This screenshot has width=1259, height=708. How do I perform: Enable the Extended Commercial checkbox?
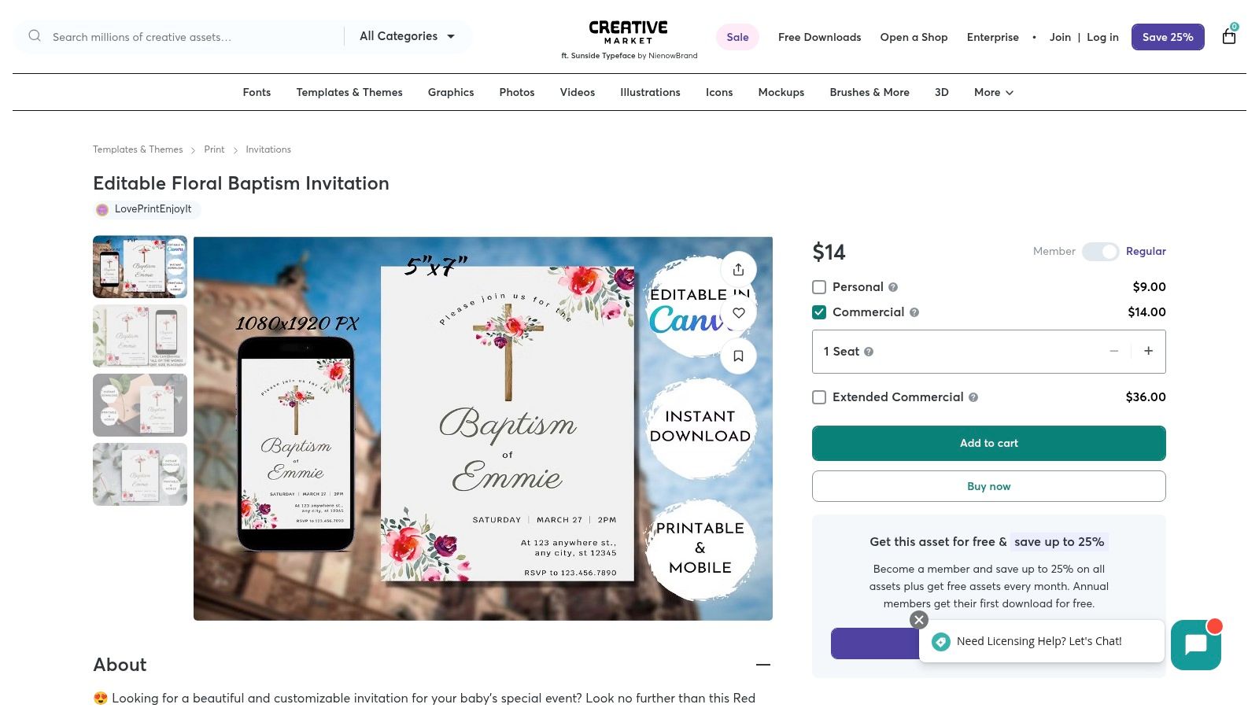(x=819, y=397)
